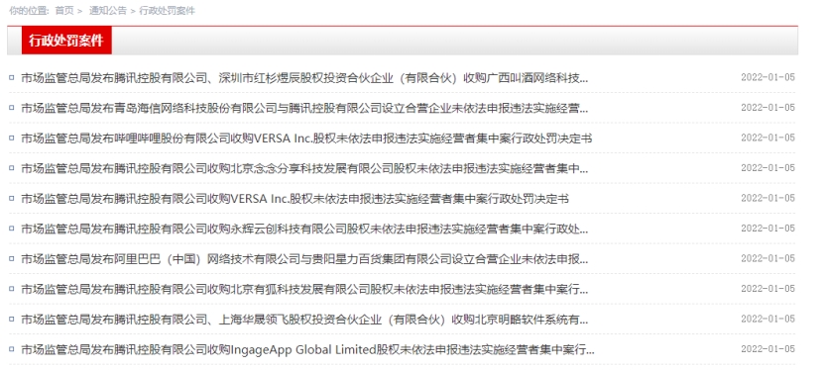
Task: Click bullet icon beside 广西叫酒网络科技 notice
Action: [x=12, y=77]
